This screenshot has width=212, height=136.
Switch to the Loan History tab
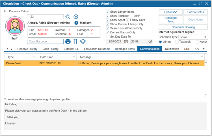(x=51, y=49)
